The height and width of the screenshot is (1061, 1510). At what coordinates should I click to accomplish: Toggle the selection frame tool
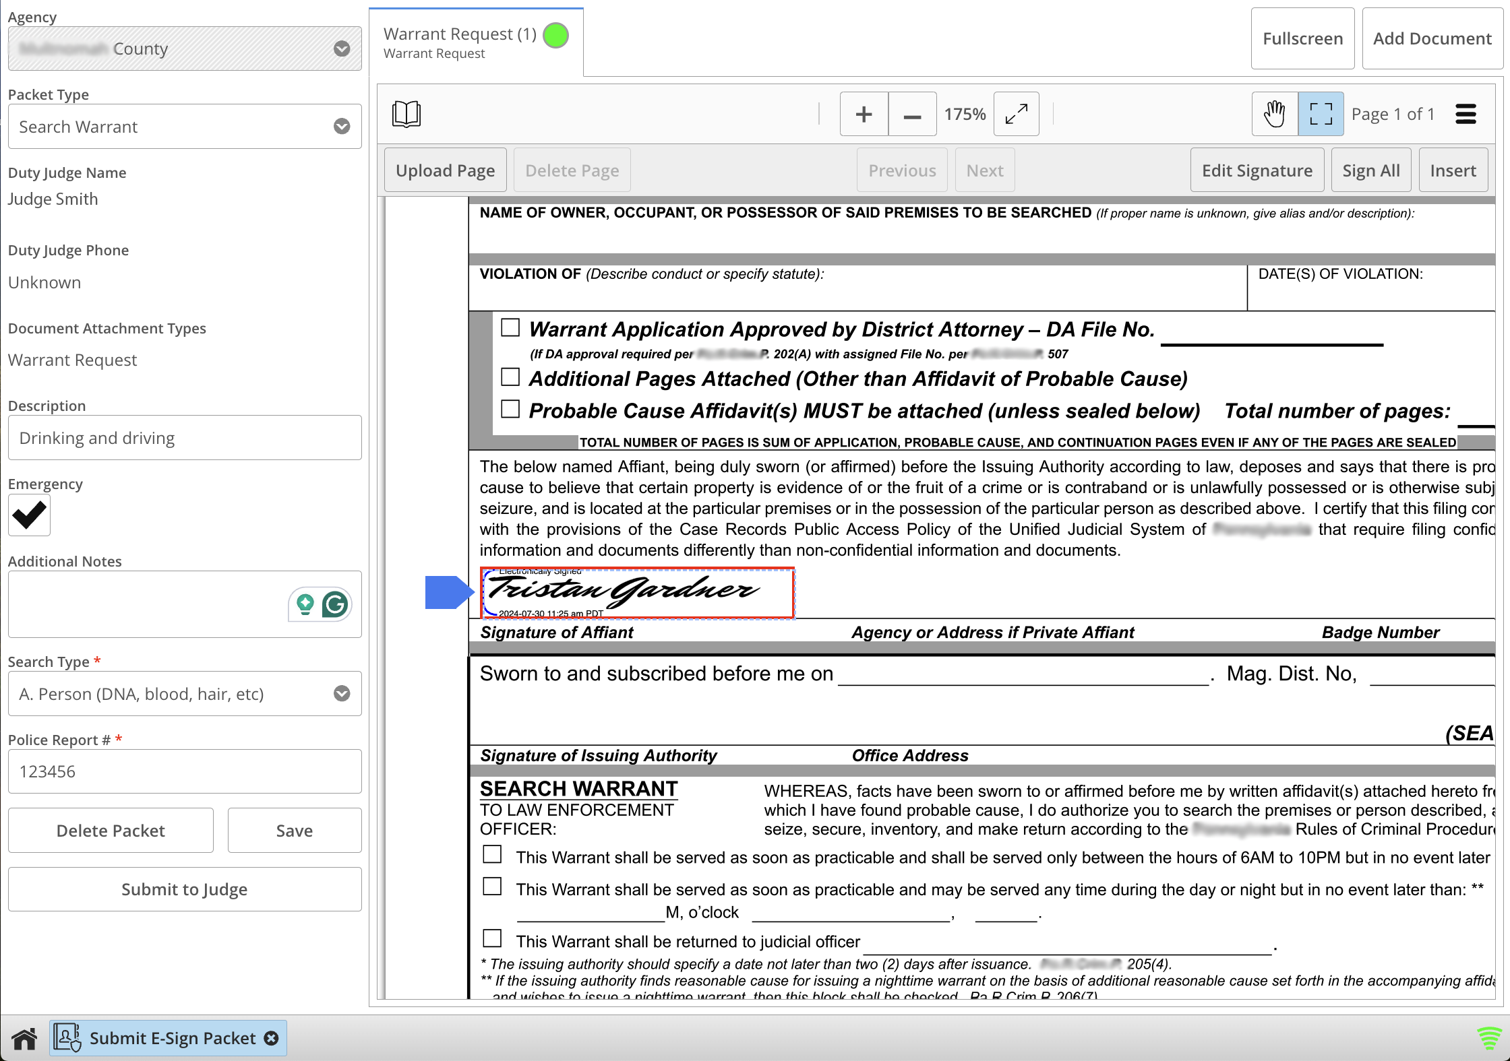(x=1321, y=114)
